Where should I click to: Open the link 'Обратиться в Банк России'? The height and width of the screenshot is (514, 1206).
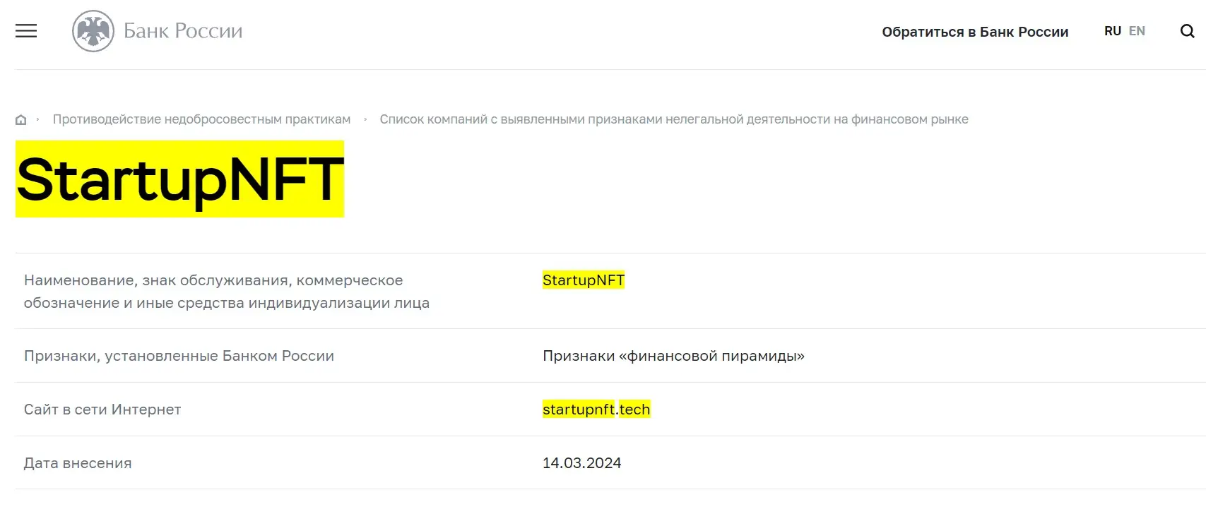[975, 31]
